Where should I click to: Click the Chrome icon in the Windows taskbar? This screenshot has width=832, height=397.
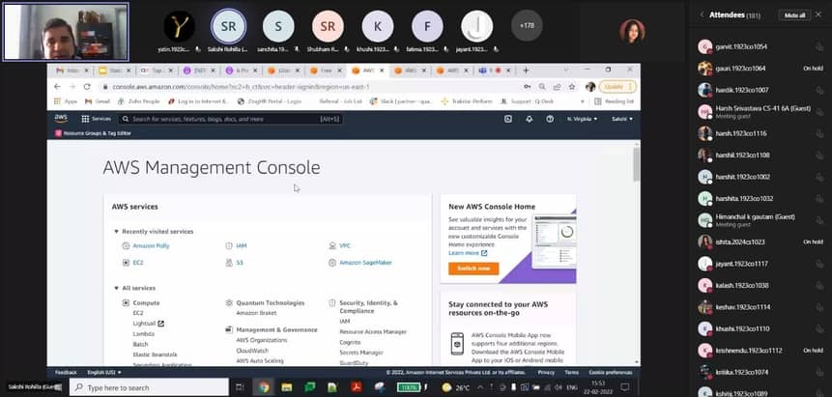tap(263, 387)
